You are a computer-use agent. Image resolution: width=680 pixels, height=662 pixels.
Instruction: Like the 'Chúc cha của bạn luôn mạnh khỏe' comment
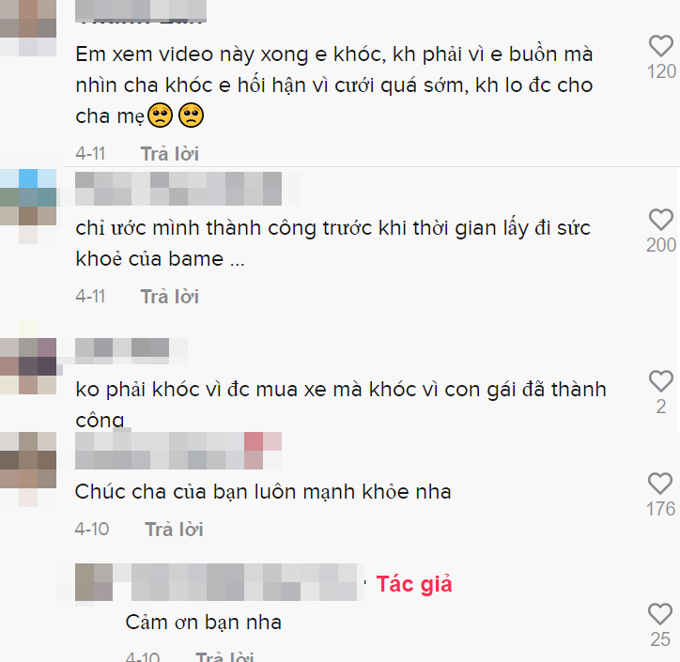[660, 484]
